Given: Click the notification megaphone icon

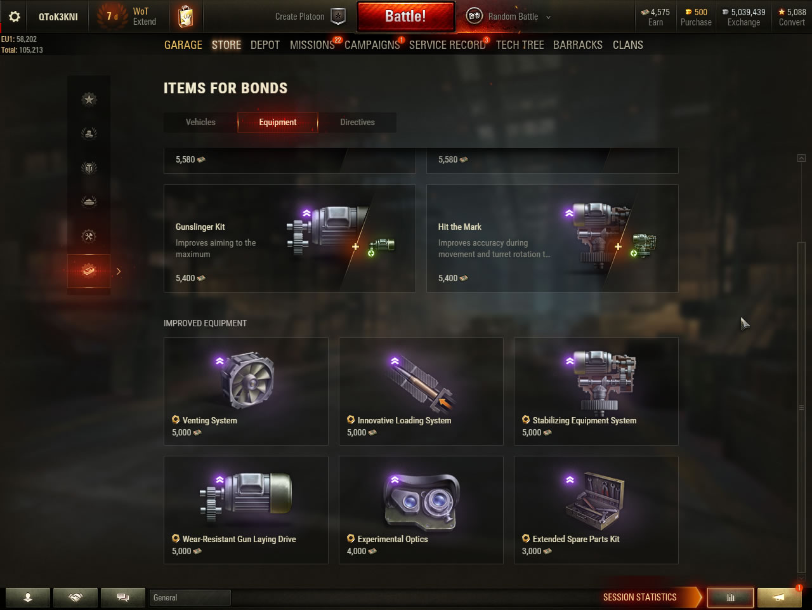Looking at the screenshot, I should (779, 597).
